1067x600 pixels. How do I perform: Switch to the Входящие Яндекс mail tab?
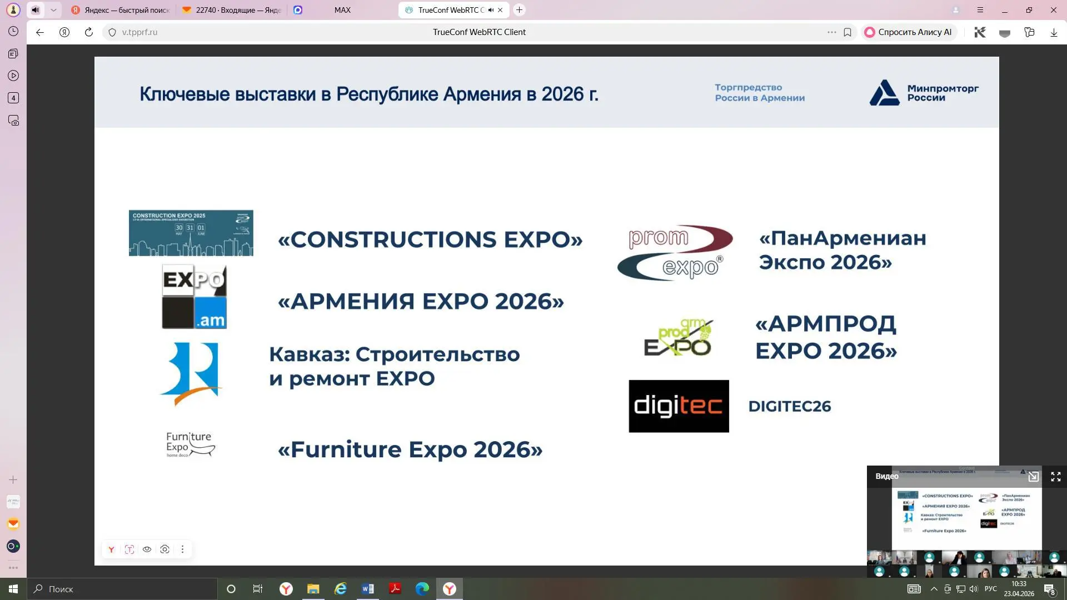(232, 10)
